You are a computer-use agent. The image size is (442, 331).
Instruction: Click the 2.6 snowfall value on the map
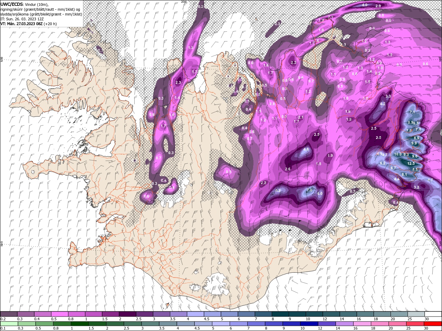[288, 169]
